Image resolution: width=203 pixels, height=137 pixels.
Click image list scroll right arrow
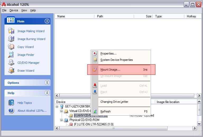(x=199, y=96)
